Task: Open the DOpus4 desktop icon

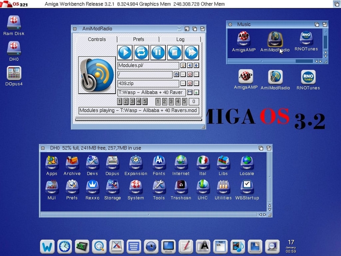Action: pos(14,75)
